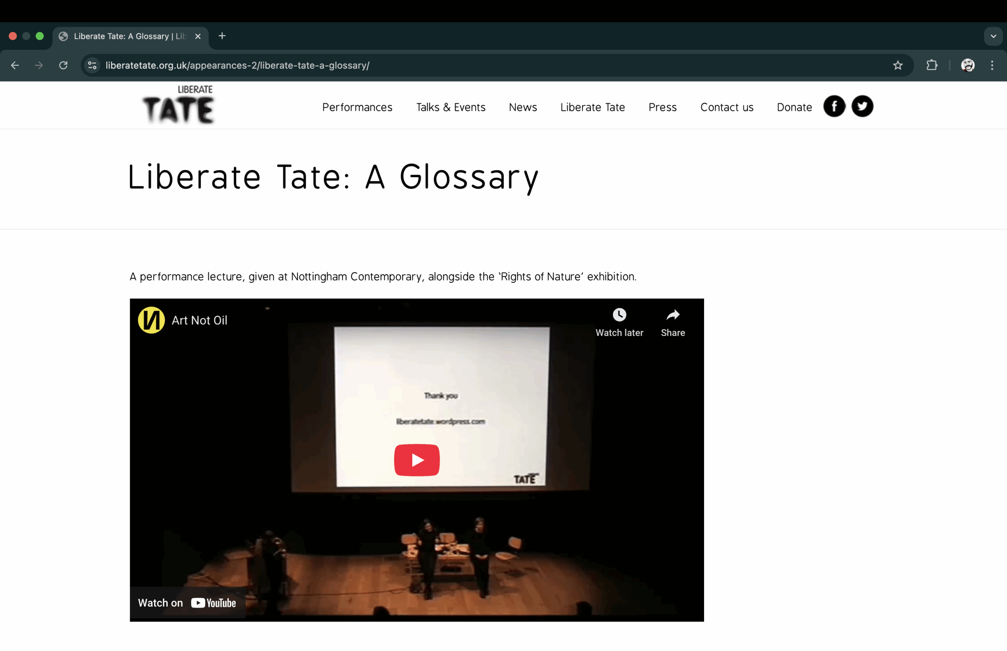The height and width of the screenshot is (651, 1007).
Task: Click the Watch on YouTube button
Action: 187,602
